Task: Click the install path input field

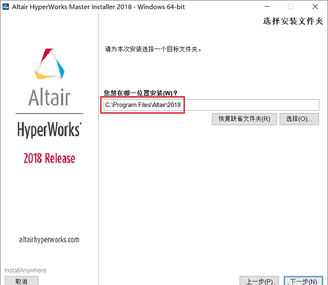Action: coord(211,105)
